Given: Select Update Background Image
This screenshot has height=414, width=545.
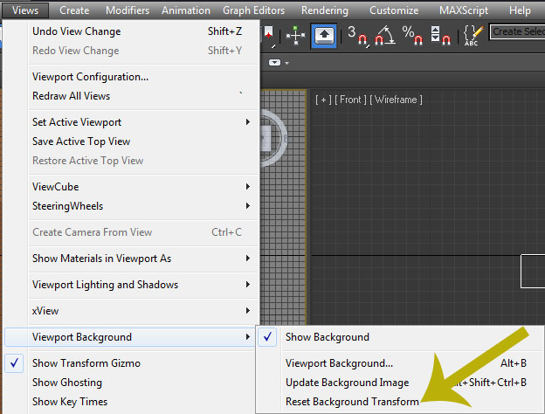Looking at the screenshot, I should (x=400, y=383).
